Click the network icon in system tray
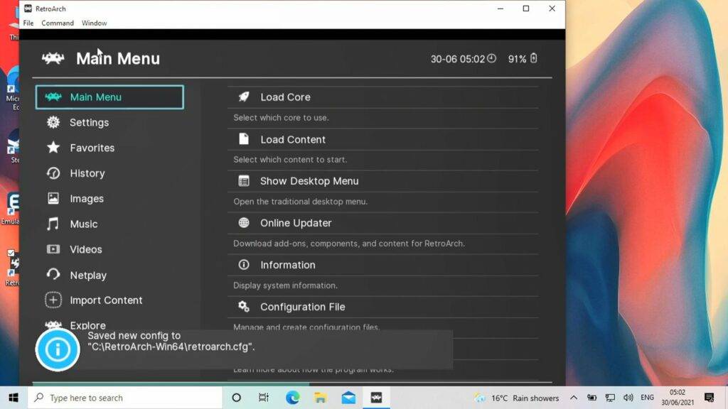 click(610, 398)
